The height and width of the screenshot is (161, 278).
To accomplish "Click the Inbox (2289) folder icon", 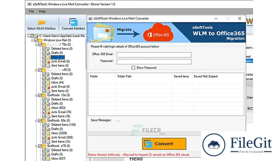I will point(48,133).
